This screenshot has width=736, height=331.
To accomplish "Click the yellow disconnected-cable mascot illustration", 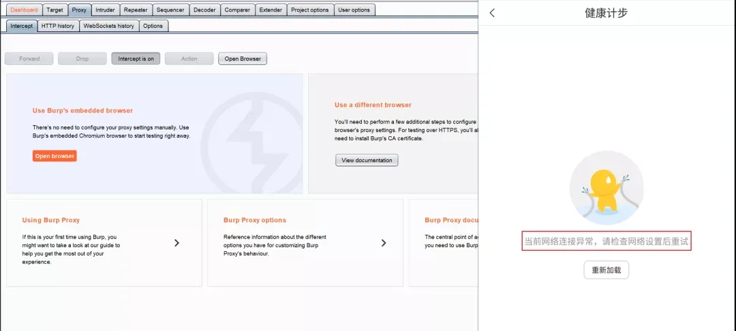I will point(607,187).
